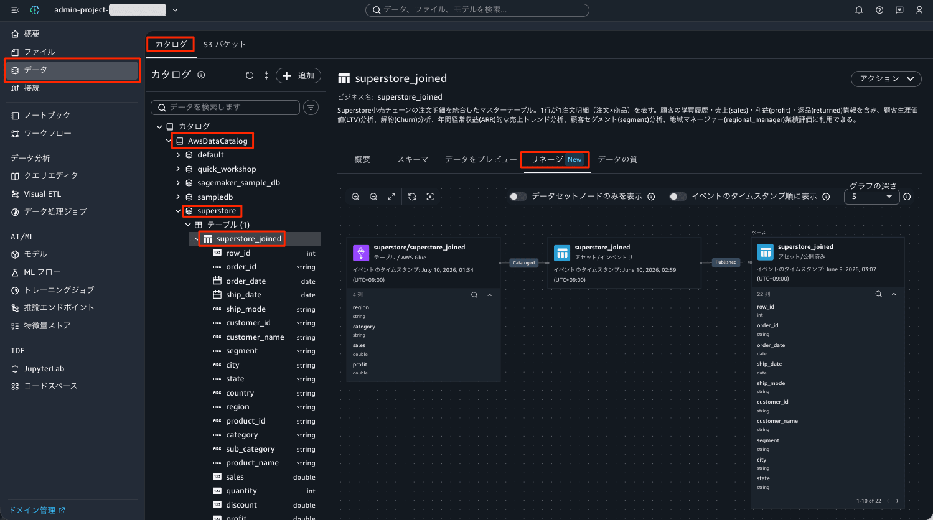This screenshot has height=520, width=933.
Task: Open the feedback chat icon
Action: click(899, 10)
